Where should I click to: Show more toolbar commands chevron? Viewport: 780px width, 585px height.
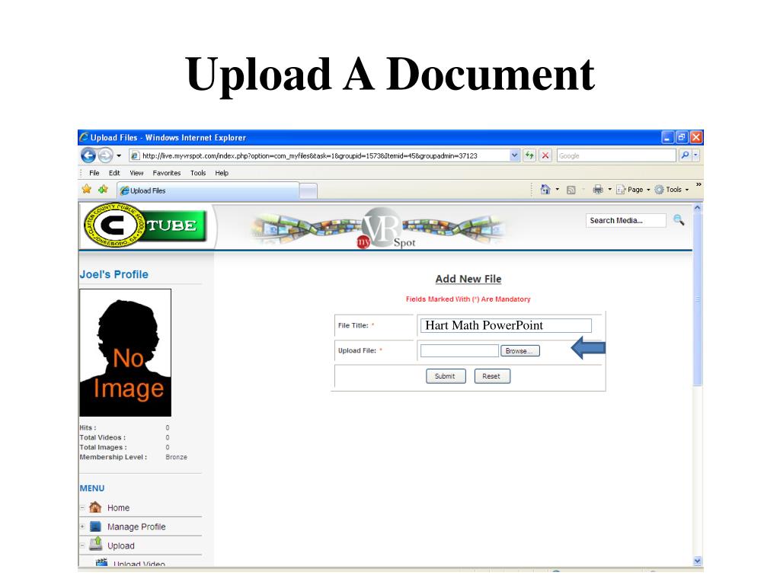[x=698, y=185]
